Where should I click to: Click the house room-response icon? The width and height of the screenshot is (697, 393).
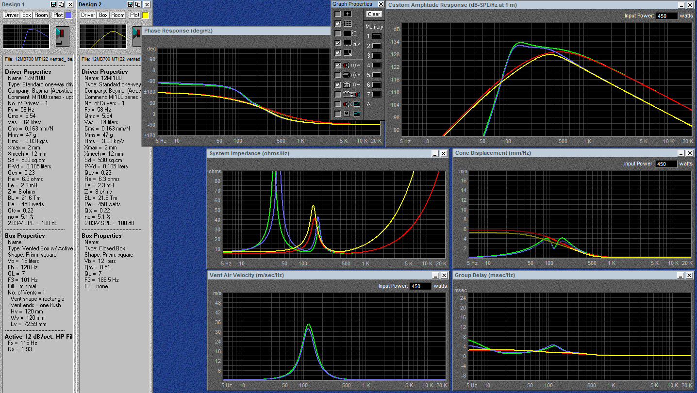coord(352,85)
